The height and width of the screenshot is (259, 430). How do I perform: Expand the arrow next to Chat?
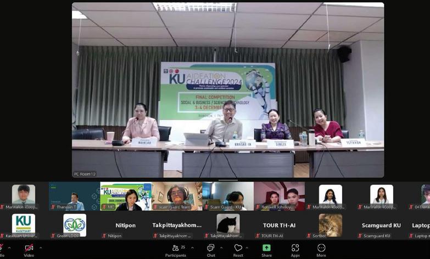[221, 248]
